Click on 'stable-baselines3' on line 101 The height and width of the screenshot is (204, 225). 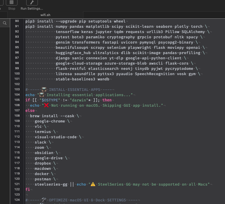[x=75, y=79]
